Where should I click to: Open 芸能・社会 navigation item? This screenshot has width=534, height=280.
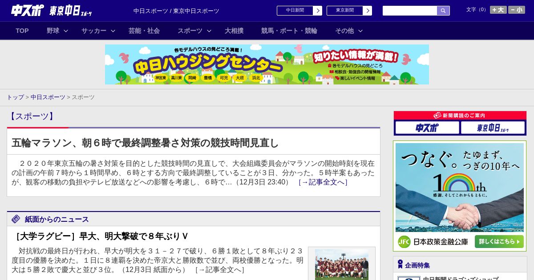(x=144, y=31)
